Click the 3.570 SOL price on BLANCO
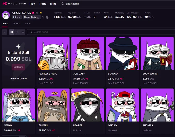The height and width of the screenshot is (137, 175). [x=113, y=79]
